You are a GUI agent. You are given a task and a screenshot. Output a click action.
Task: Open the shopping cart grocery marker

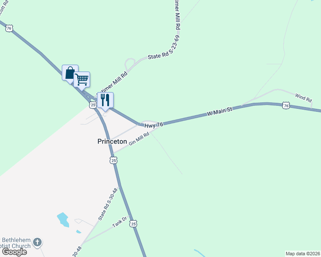82,80
